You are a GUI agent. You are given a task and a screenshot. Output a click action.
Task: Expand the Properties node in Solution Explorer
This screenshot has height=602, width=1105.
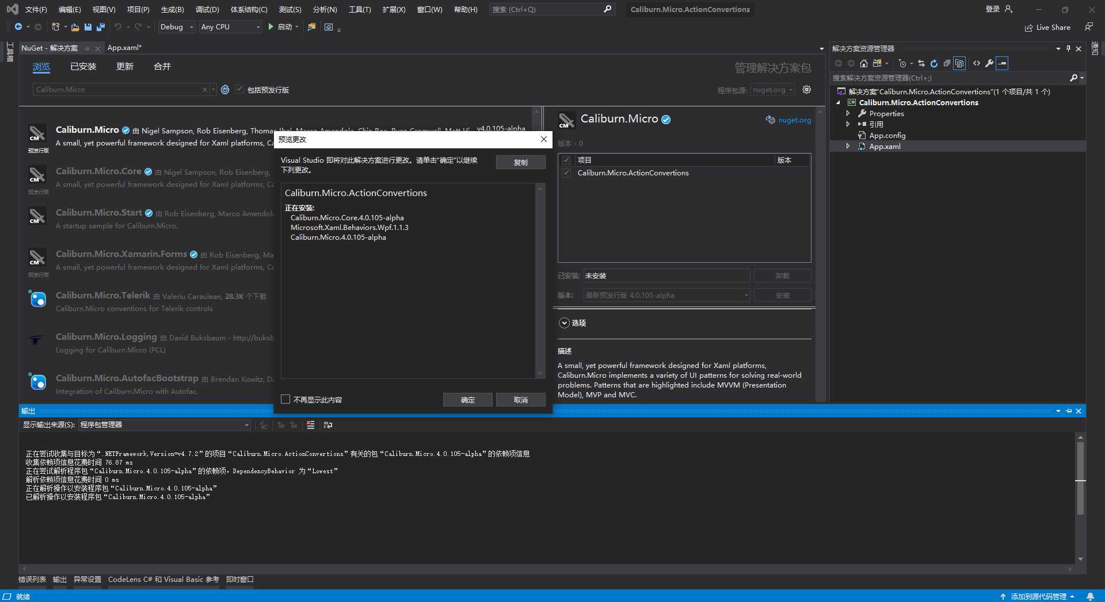(848, 113)
